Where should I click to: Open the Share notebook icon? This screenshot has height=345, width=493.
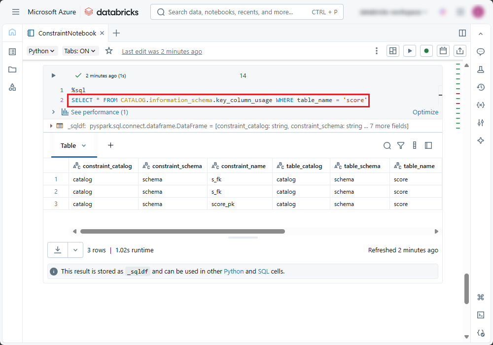pyautogui.click(x=459, y=51)
